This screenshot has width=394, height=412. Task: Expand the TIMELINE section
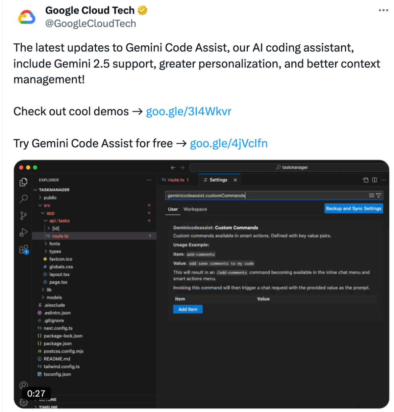(48, 407)
